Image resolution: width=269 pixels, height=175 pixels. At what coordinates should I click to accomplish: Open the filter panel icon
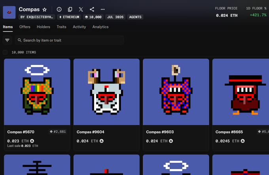click(x=7, y=40)
